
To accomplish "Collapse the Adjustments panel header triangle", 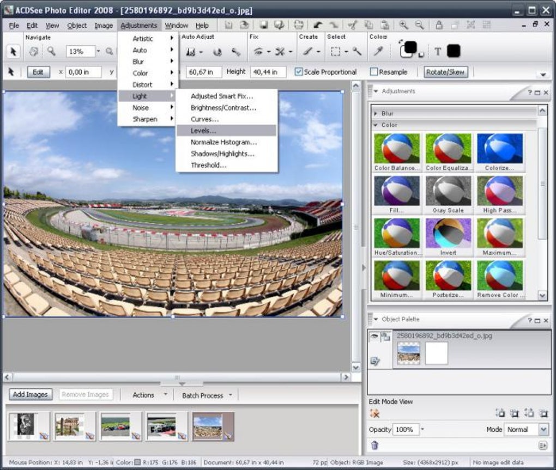I will click(x=376, y=91).
